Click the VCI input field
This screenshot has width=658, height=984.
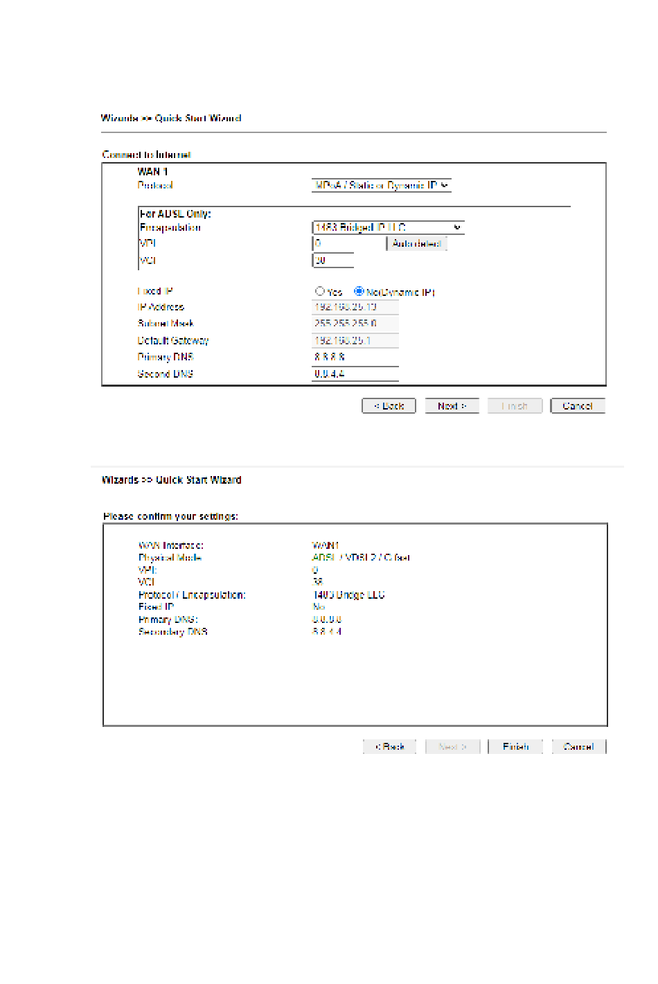point(333,261)
